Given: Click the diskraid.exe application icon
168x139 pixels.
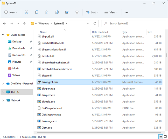Looking at the screenshot, I should click(39, 101).
